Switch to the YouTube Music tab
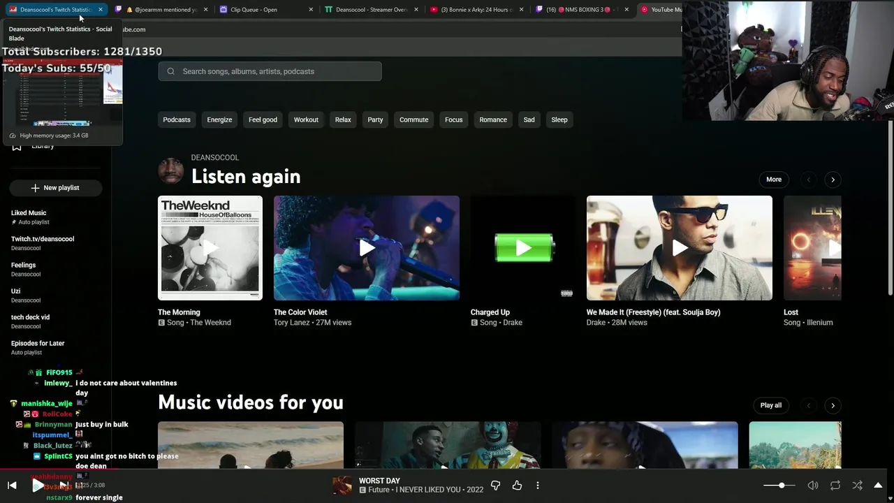The width and height of the screenshot is (894, 503). [662, 10]
